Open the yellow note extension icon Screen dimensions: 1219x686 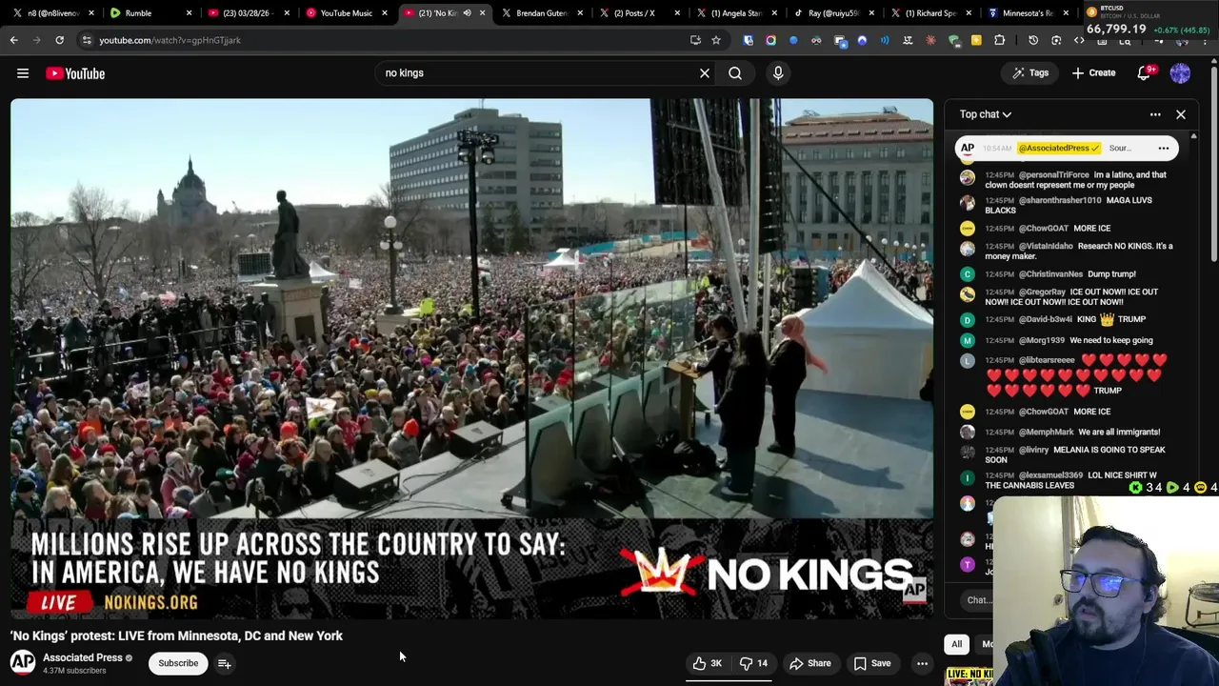click(x=976, y=40)
